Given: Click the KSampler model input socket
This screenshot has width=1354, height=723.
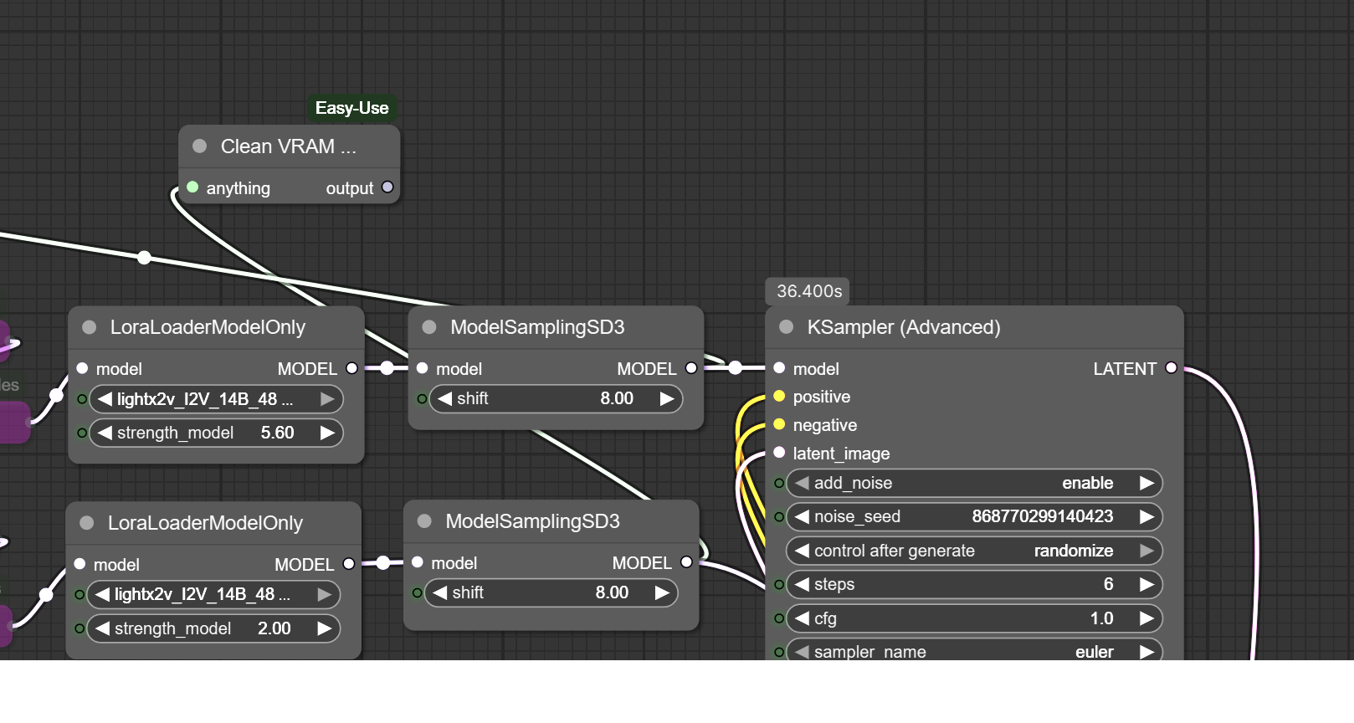Looking at the screenshot, I should (779, 368).
